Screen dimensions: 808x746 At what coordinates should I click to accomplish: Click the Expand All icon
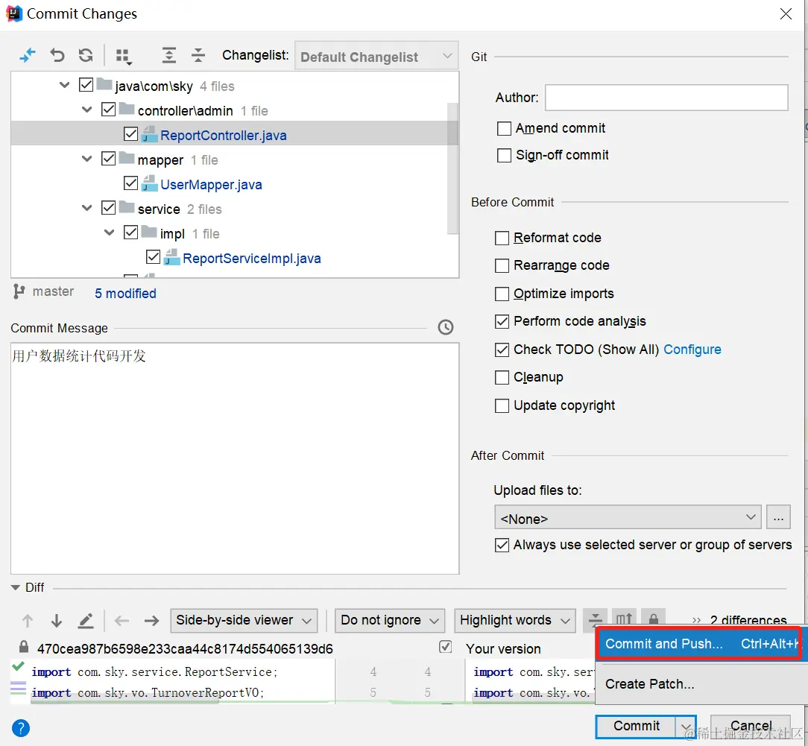coord(169,55)
